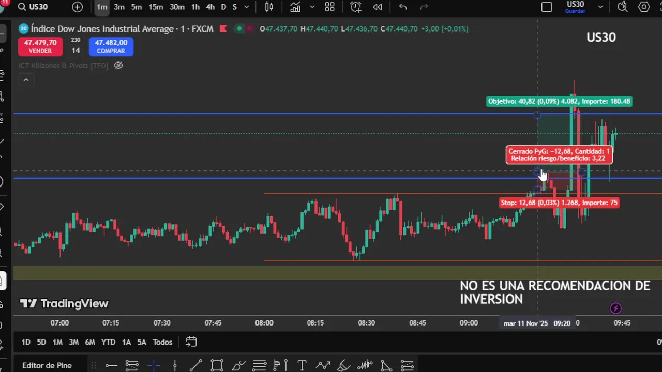
Task: Click the Cerrado PyG position label
Action: click(559, 155)
